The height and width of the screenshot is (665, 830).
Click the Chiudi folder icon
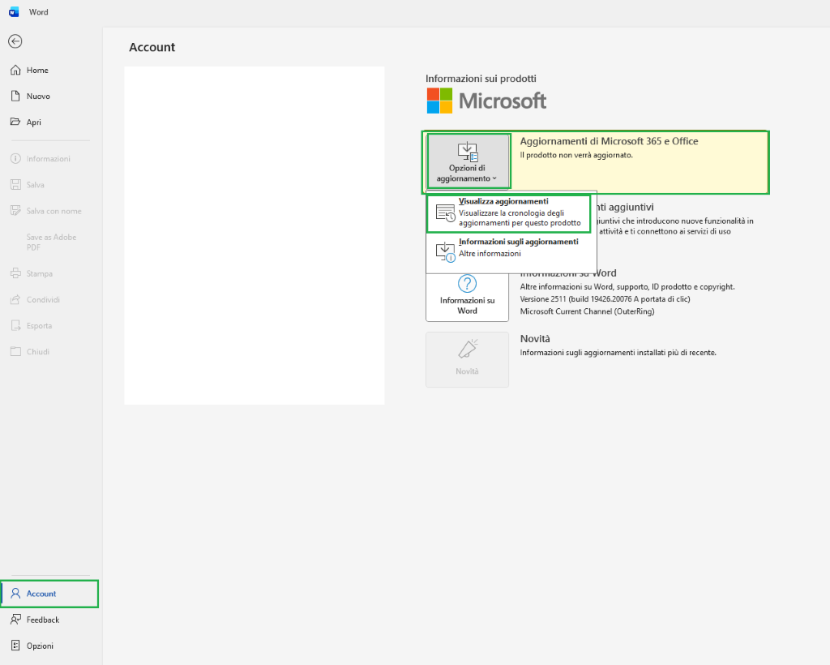16,351
